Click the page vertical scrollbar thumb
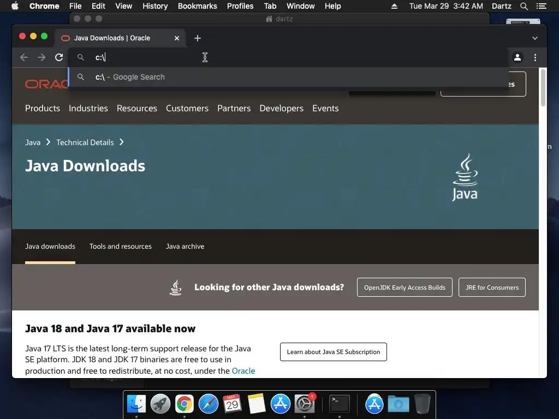559x419 pixels. point(543,88)
